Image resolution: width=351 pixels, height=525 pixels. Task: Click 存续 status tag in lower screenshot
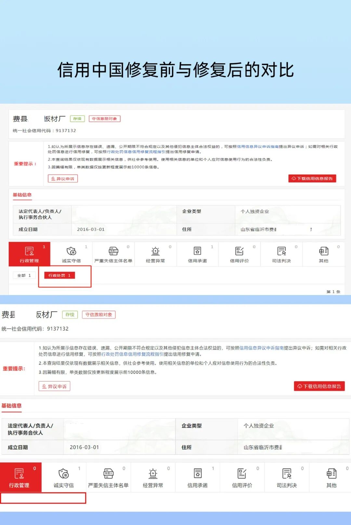(70, 315)
